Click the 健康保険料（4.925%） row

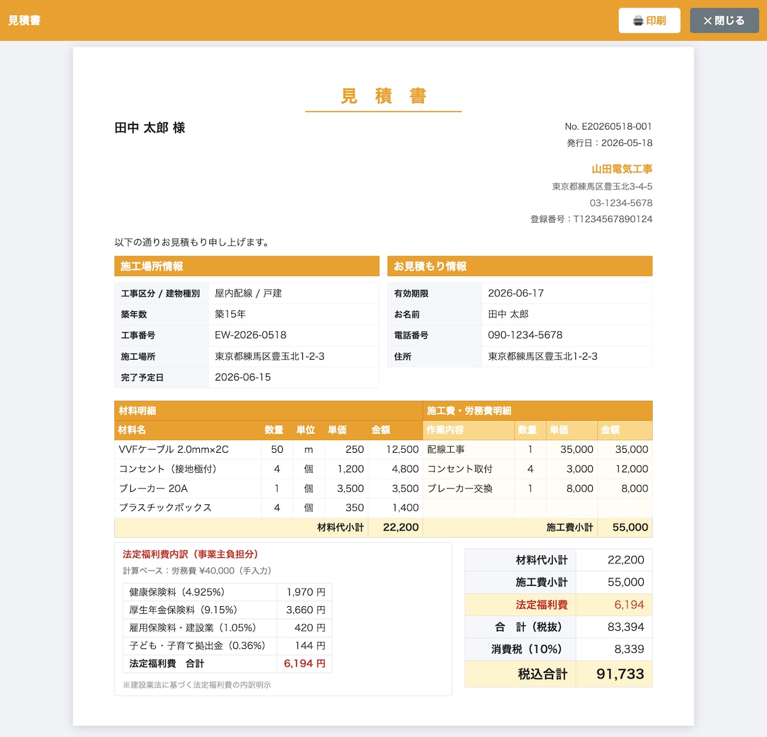coord(227,592)
